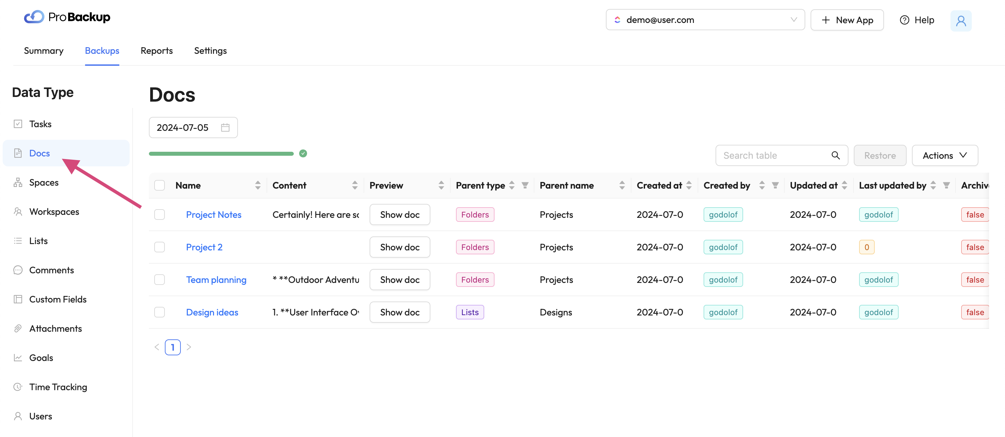Sort the Content column
The width and height of the screenshot is (1005, 437).
pos(355,186)
